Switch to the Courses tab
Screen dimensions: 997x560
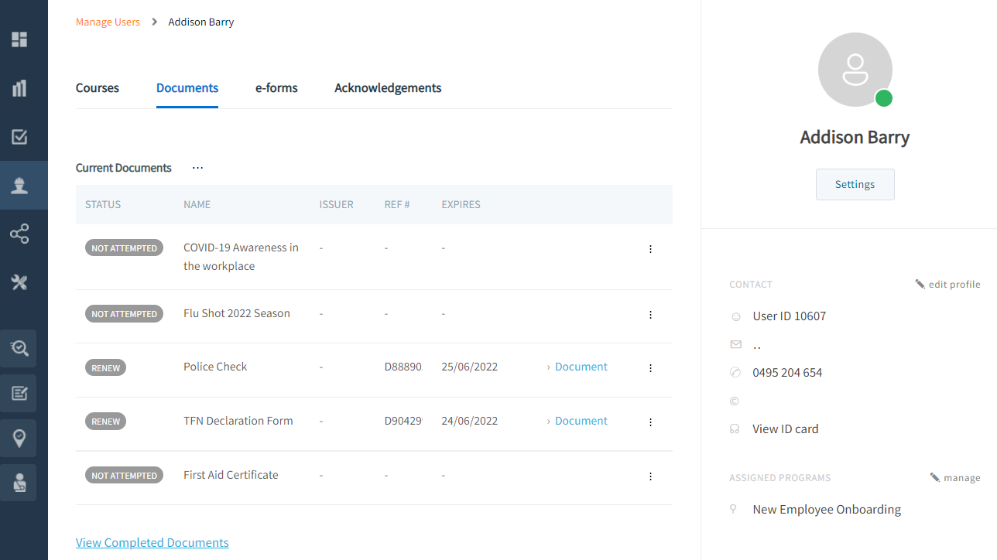(x=98, y=88)
